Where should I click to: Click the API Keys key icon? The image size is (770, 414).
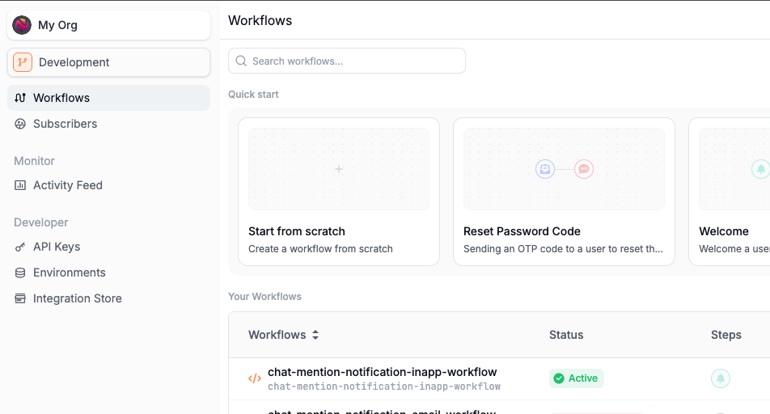[x=20, y=247]
